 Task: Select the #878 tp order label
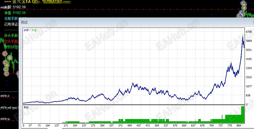pyautogui.click(x=5, y=119)
